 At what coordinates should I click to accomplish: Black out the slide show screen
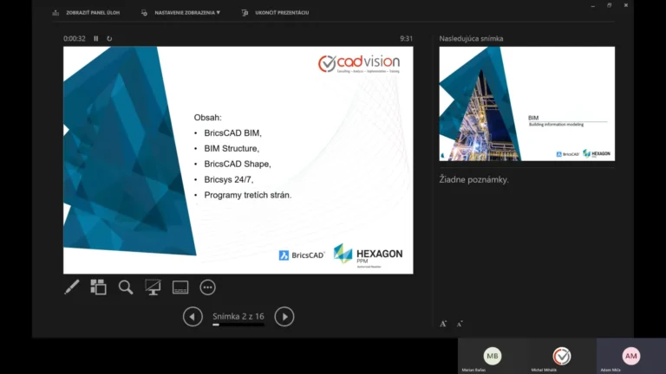click(153, 287)
